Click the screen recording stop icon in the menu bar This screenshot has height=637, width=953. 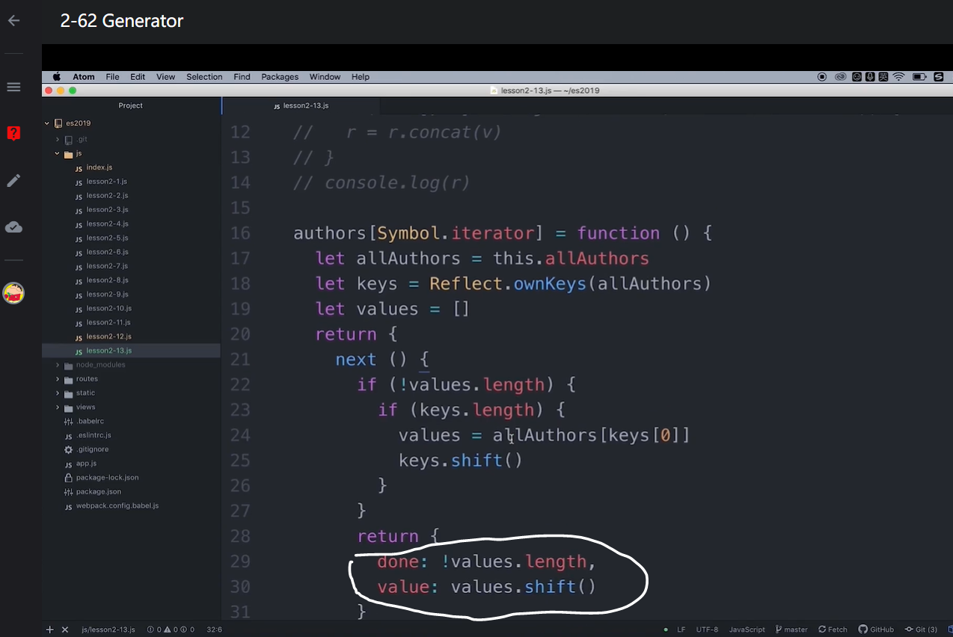coord(822,76)
